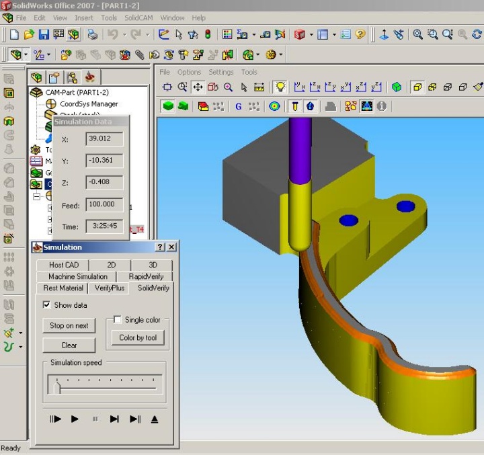Click the Color by tool button
484x455 pixels.
point(138,337)
